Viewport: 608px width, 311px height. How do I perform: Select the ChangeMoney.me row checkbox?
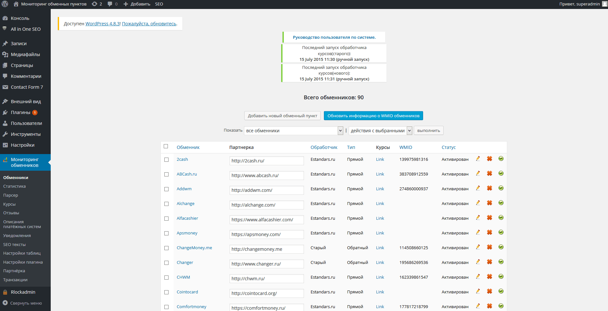166,248
